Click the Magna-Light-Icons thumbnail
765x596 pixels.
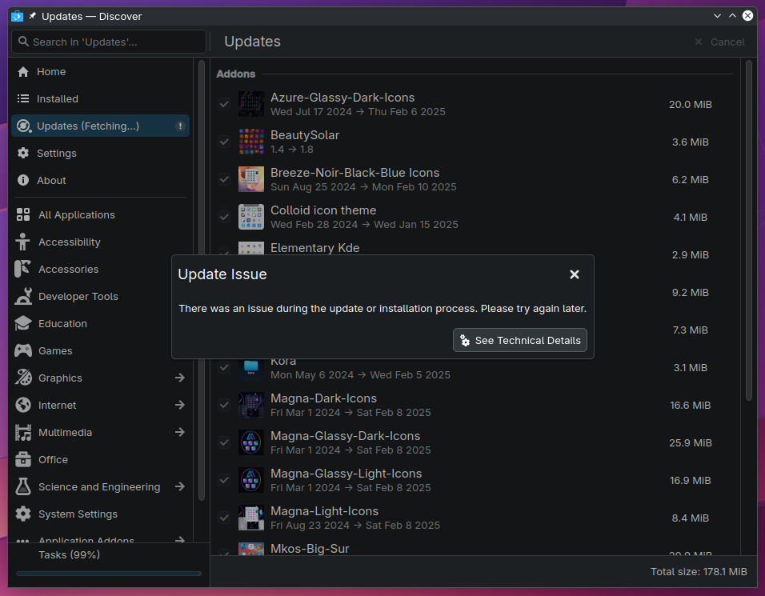click(251, 518)
